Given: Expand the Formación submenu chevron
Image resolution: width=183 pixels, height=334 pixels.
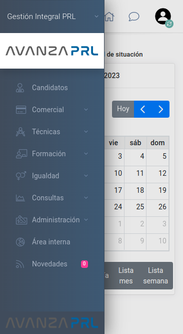Looking at the screenshot, I should [x=86, y=154].
